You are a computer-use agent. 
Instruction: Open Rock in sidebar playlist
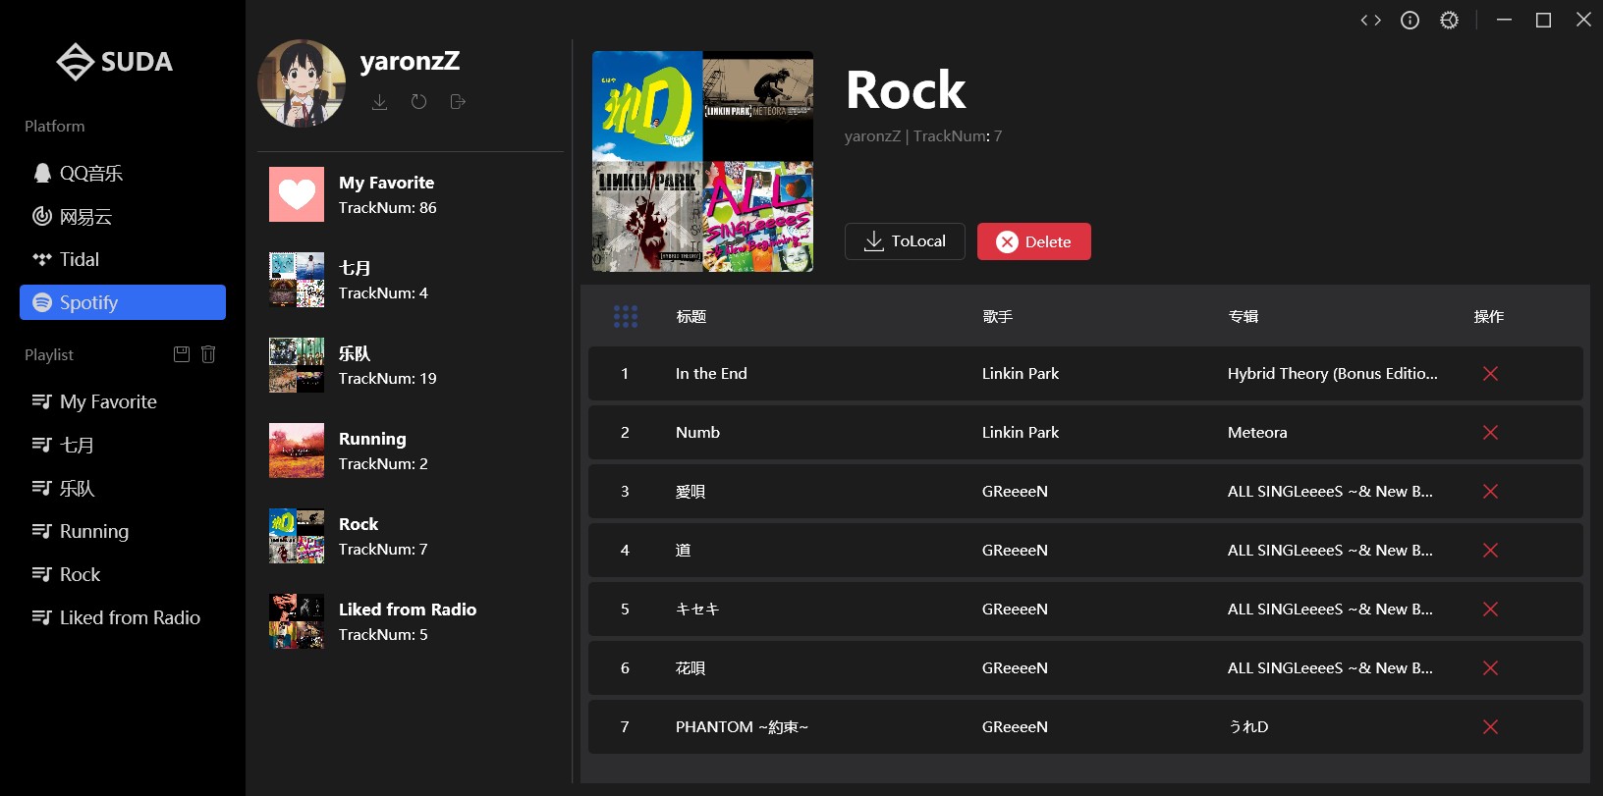(123, 574)
